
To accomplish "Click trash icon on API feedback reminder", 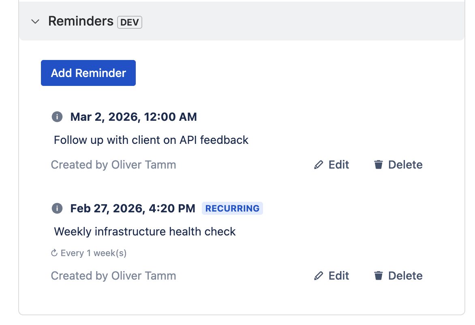I will pos(379,165).
